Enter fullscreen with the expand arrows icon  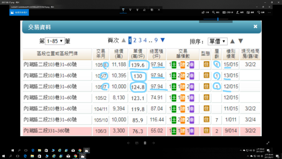[x=268, y=143]
